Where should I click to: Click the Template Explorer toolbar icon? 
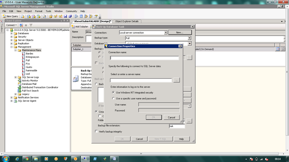[x=91, y=16]
